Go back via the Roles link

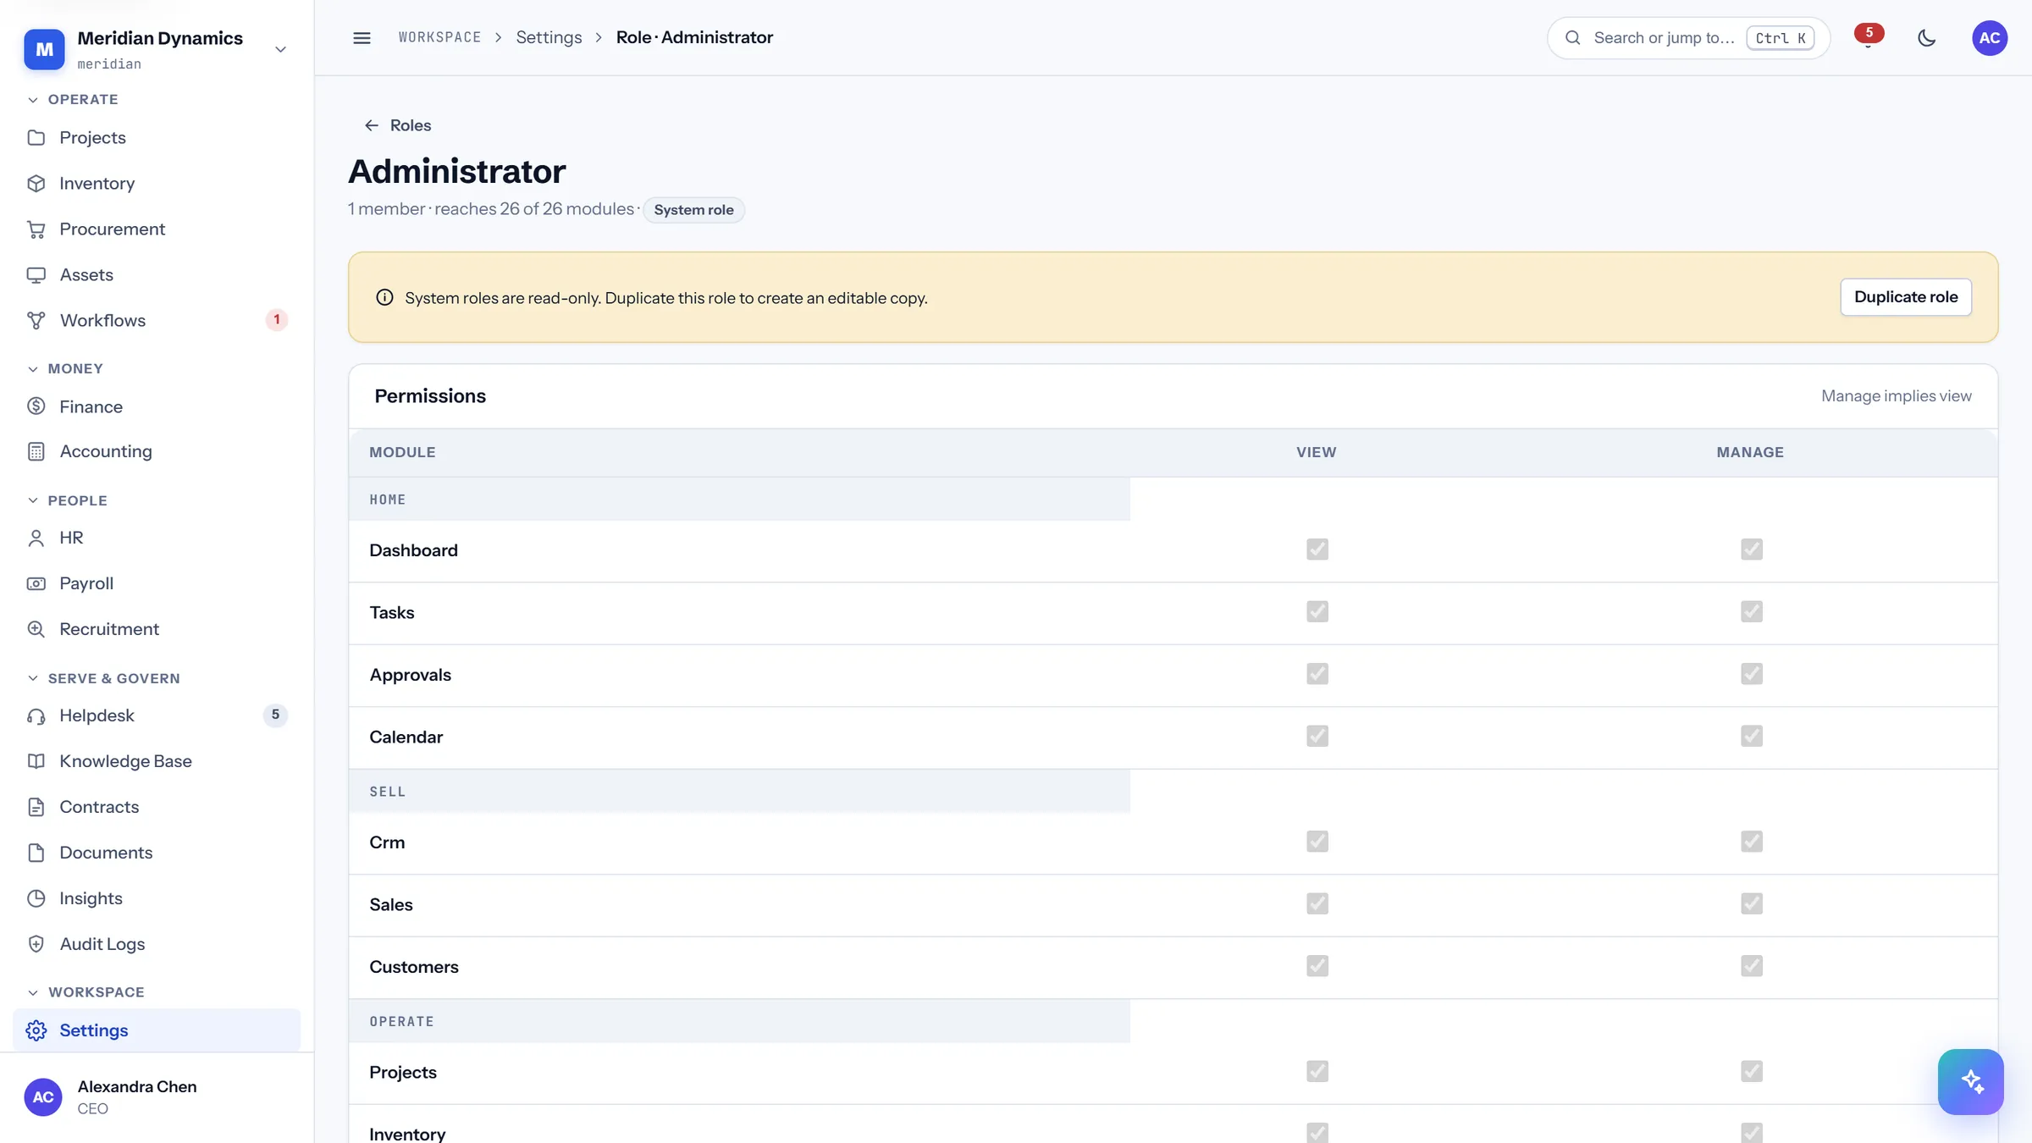point(398,125)
